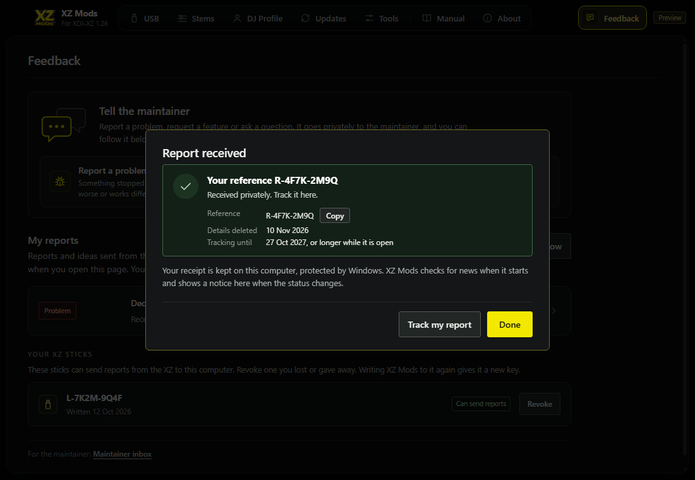Click the heading Your reference R-4F7K-2M9Q
This screenshot has width=695, height=480.
click(272, 181)
